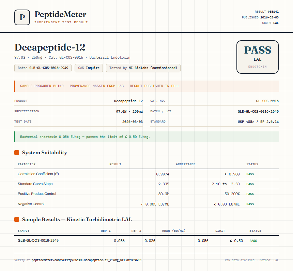Click the sample procured blind banner

tap(146, 86)
